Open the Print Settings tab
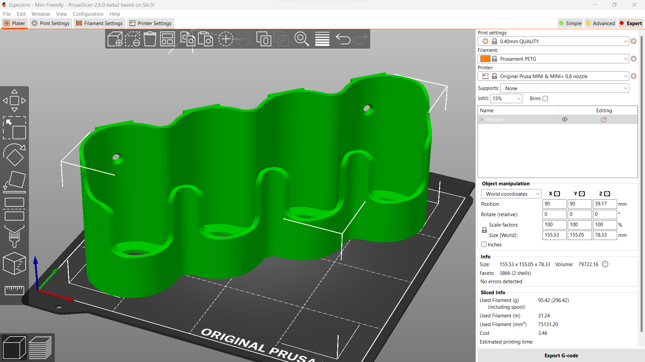645x362 pixels. [x=51, y=23]
